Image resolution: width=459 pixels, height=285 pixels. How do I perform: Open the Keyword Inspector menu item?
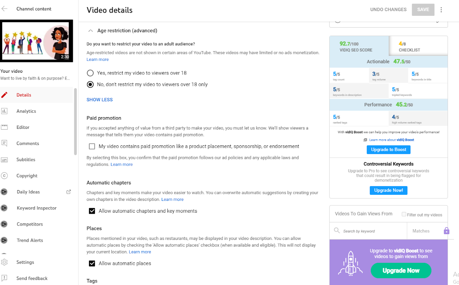(37, 208)
